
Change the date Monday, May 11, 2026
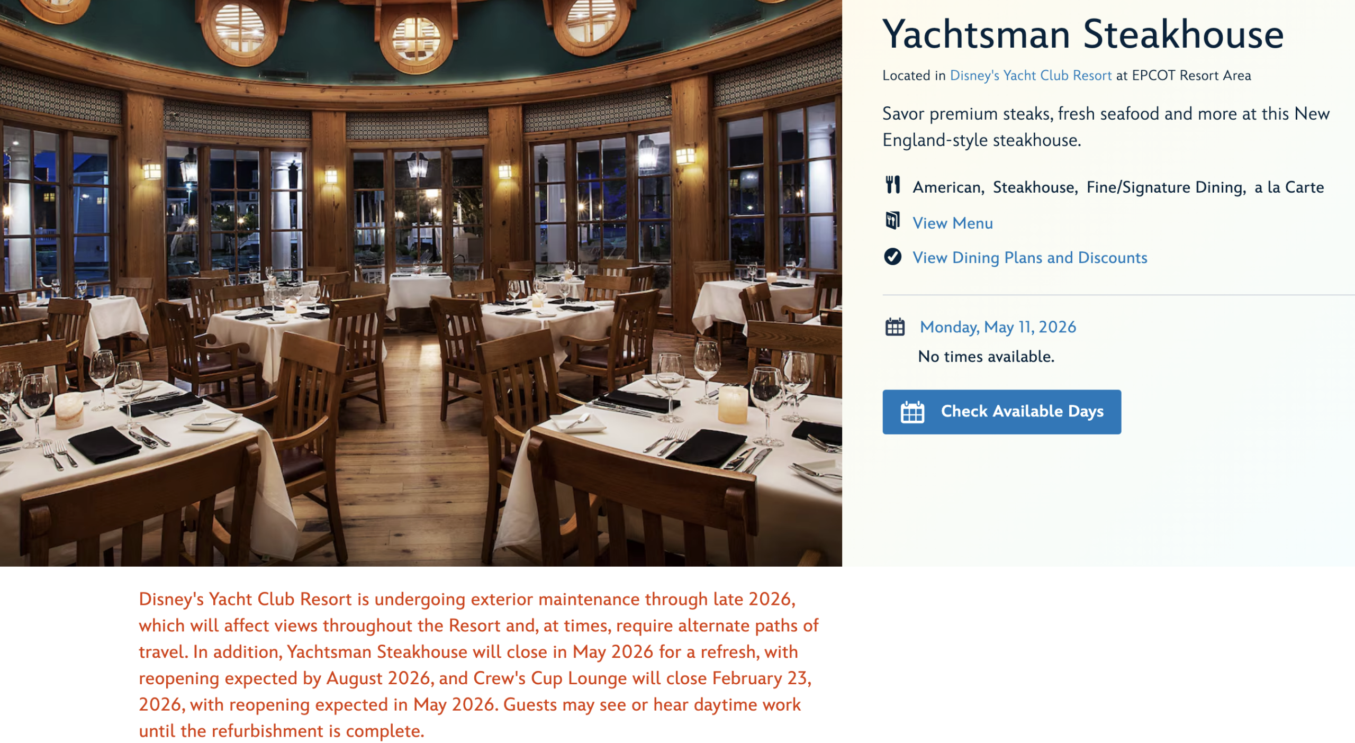[x=998, y=327]
